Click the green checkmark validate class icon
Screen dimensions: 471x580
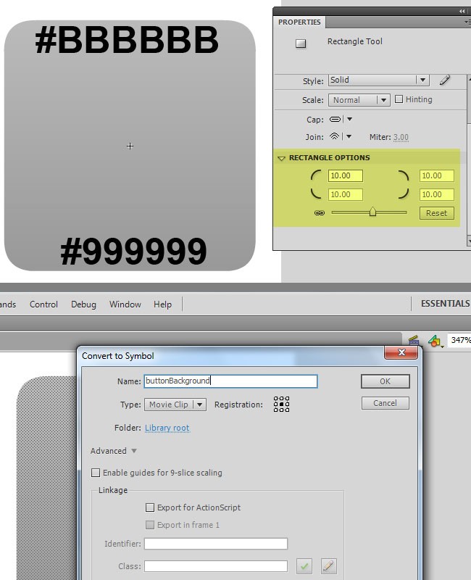tap(305, 566)
